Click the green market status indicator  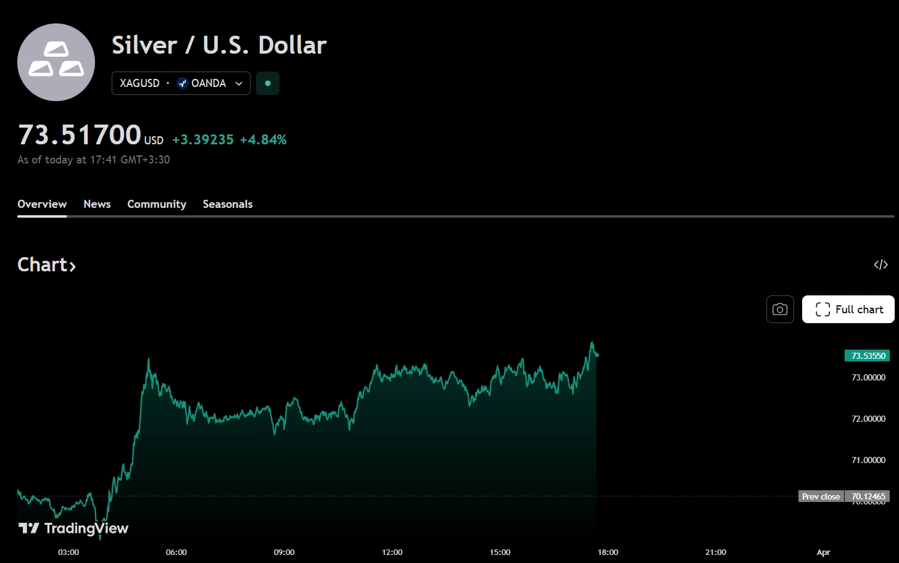pyautogui.click(x=268, y=83)
